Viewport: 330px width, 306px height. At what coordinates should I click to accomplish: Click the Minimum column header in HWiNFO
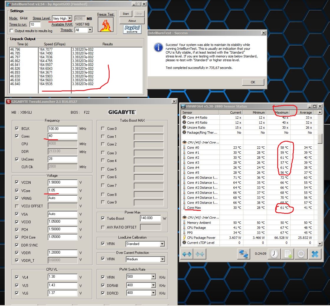coord(255,113)
